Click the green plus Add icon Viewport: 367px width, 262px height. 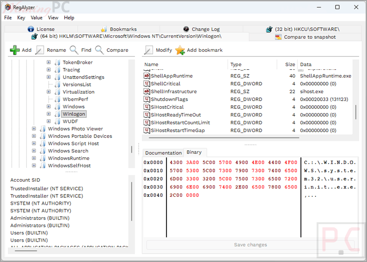pos(15,50)
